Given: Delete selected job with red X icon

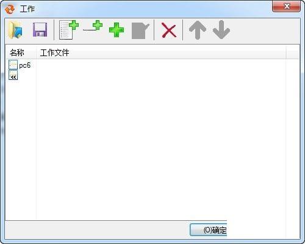Looking at the screenshot, I should [169, 30].
